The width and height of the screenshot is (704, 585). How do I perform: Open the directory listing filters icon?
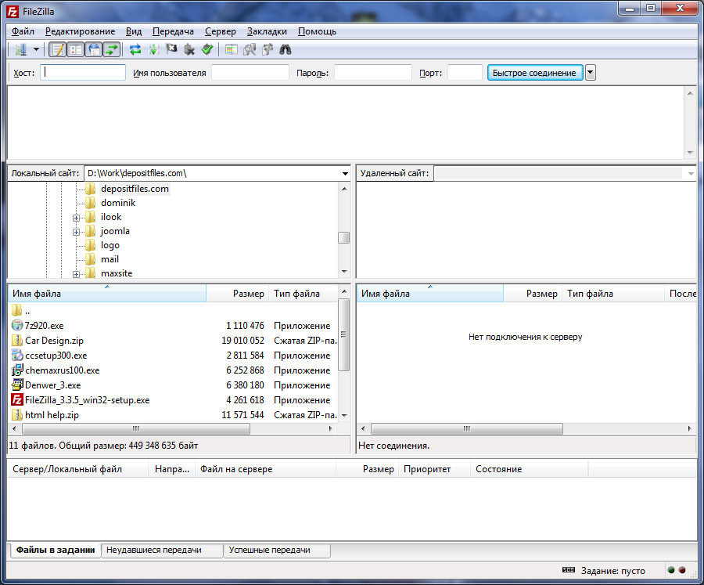pyautogui.click(x=232, y=49)
